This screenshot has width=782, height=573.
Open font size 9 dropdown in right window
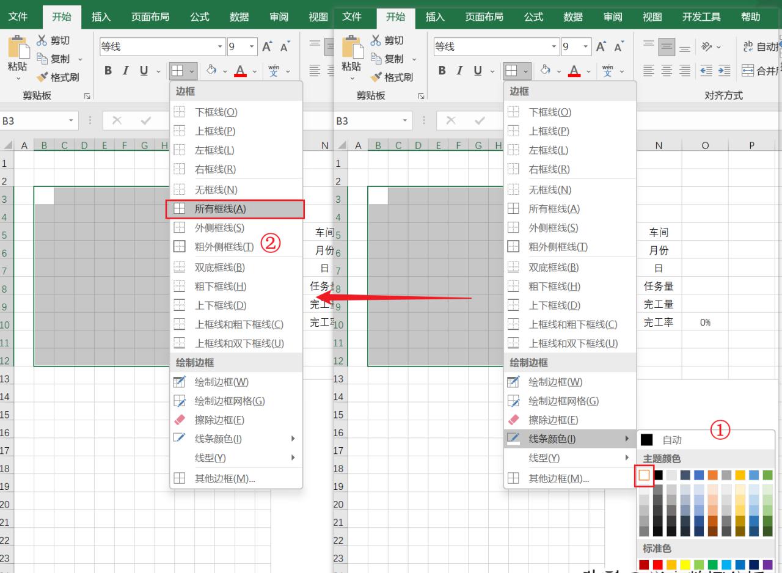586,46
